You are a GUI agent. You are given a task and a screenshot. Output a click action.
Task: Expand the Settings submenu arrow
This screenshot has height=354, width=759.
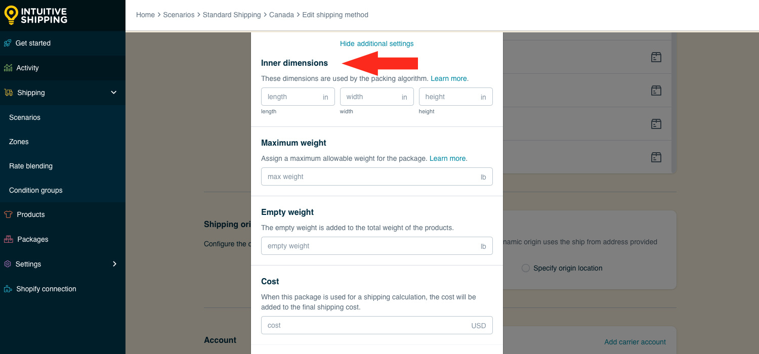tap(114, 264)
